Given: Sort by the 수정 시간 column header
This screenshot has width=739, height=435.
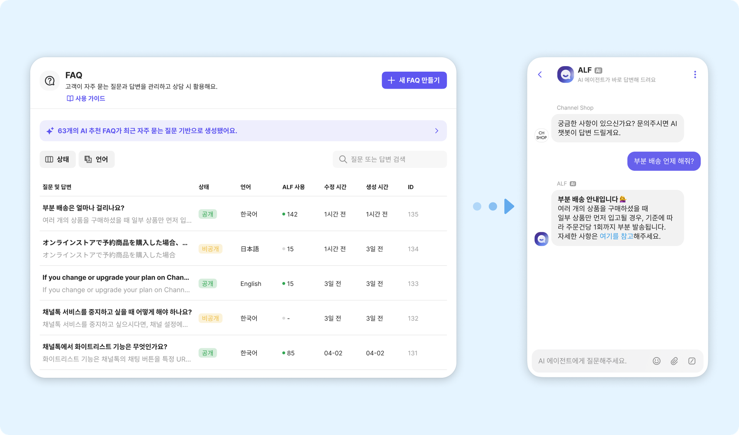Looking at the screenshot, I should [x=335, y=187].
